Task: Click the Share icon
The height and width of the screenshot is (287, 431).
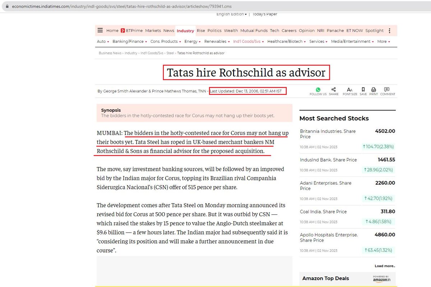Action: click(x=334, y=89)
